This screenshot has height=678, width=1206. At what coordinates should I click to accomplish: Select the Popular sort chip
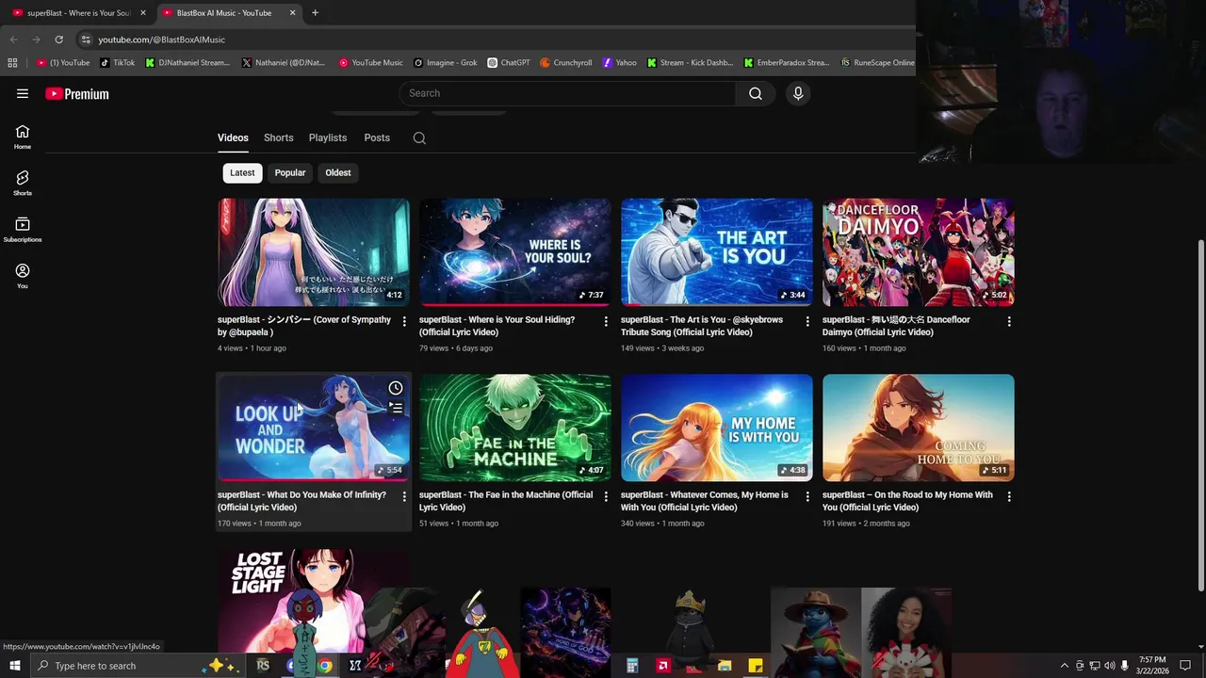pyautogui.click(x=290, y=173)
